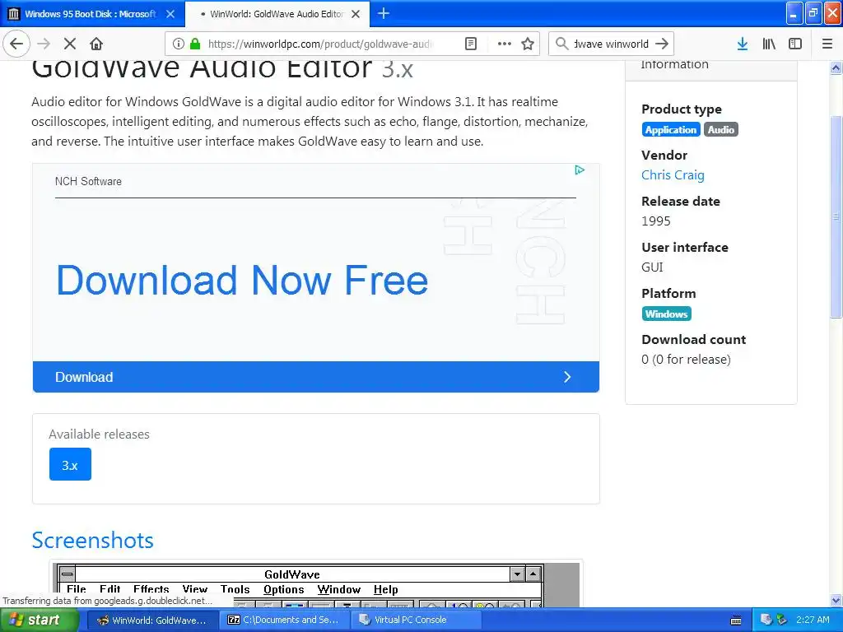Click scrollbar down arrow
843x632 pixels.
click(836, 600)
